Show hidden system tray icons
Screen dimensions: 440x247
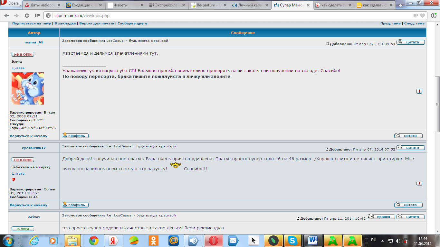[x=382, y=241]
